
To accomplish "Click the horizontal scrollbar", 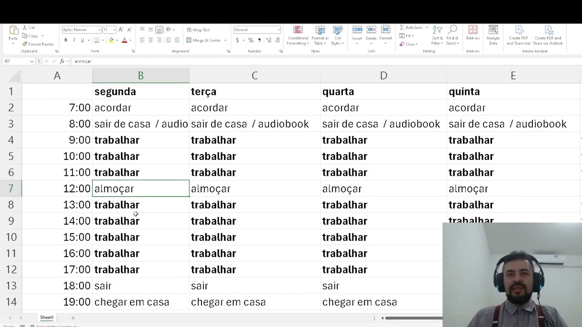I will tap(413, 318).
